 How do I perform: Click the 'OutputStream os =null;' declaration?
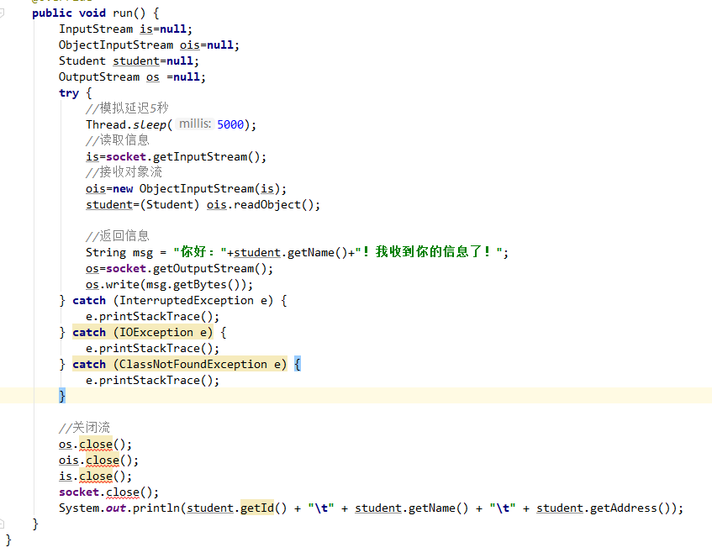point(132,76)
